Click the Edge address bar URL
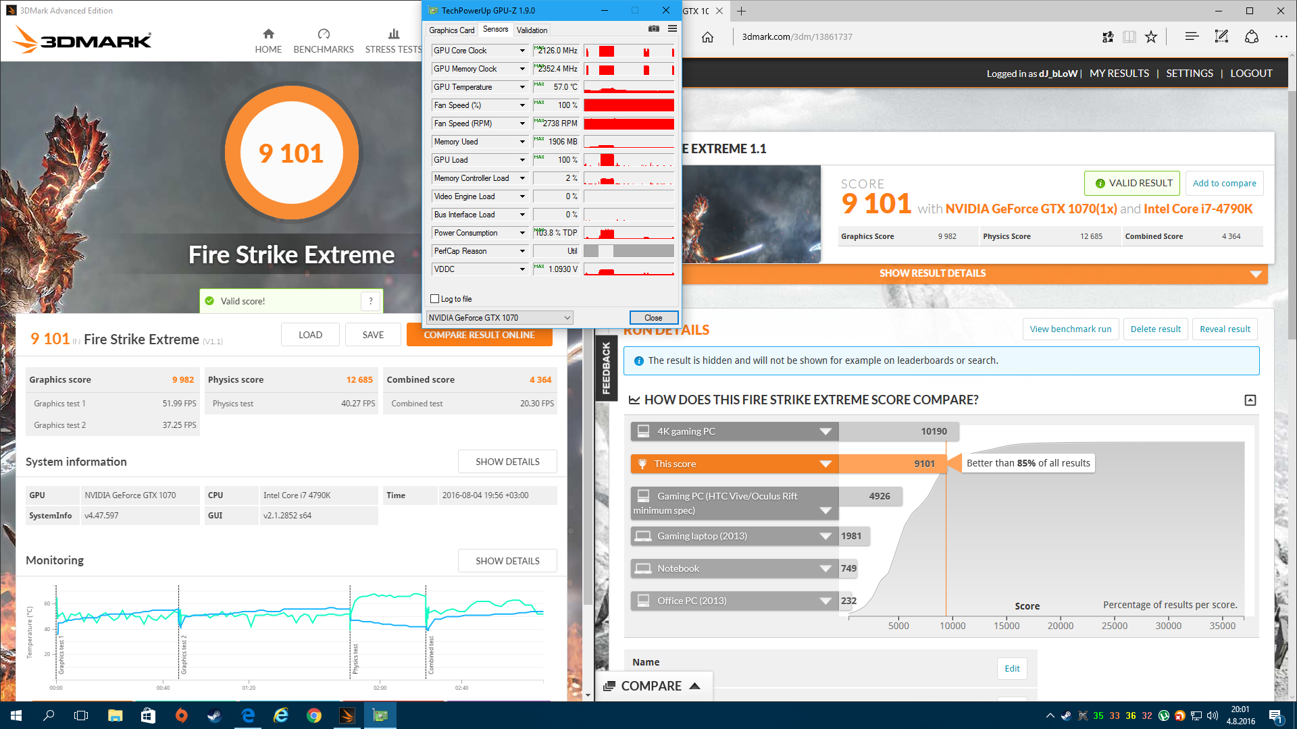Viewport: 1297px width, 729px height. tap(797, 37)
